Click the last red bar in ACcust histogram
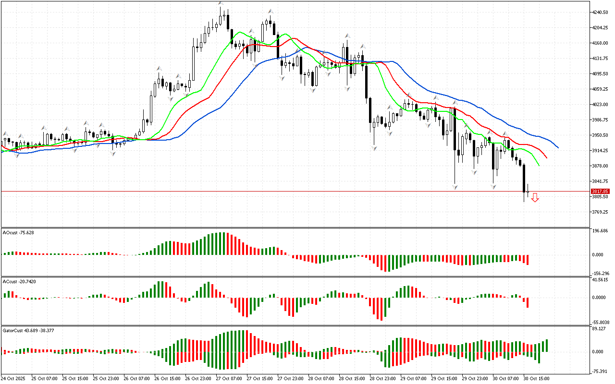This screenshot has height=384, width=615. 528,302
